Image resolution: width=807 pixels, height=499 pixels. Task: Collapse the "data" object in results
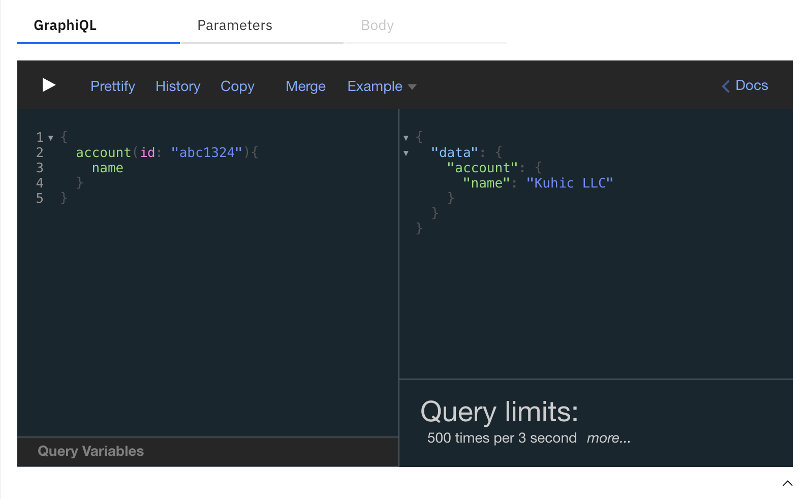[x=406, y=153]
